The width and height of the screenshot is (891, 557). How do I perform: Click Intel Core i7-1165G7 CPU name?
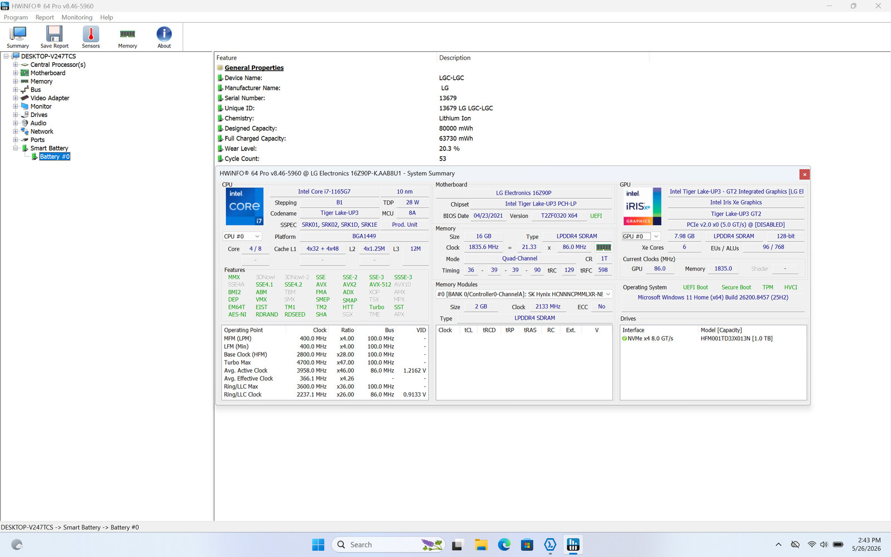(324, 192)
